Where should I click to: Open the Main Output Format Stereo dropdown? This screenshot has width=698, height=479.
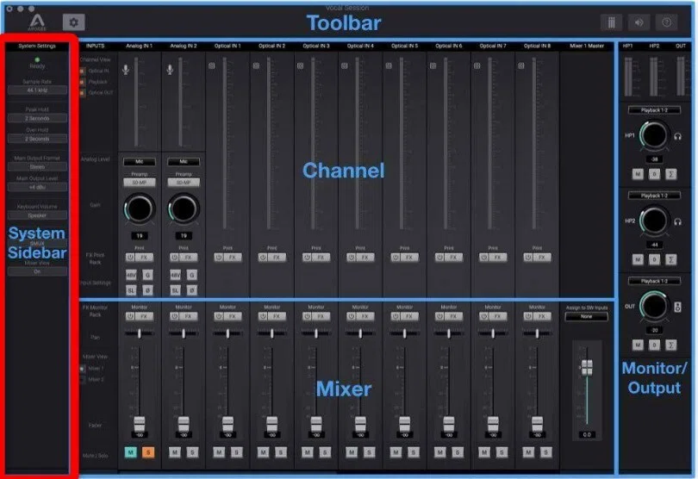point(37,166)
